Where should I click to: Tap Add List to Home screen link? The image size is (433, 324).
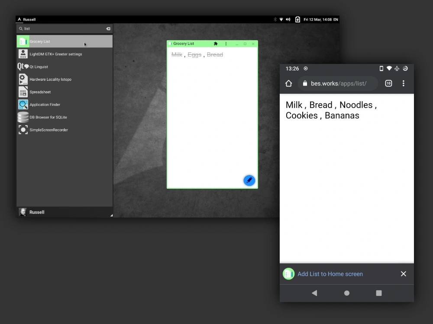pos(330,274)
